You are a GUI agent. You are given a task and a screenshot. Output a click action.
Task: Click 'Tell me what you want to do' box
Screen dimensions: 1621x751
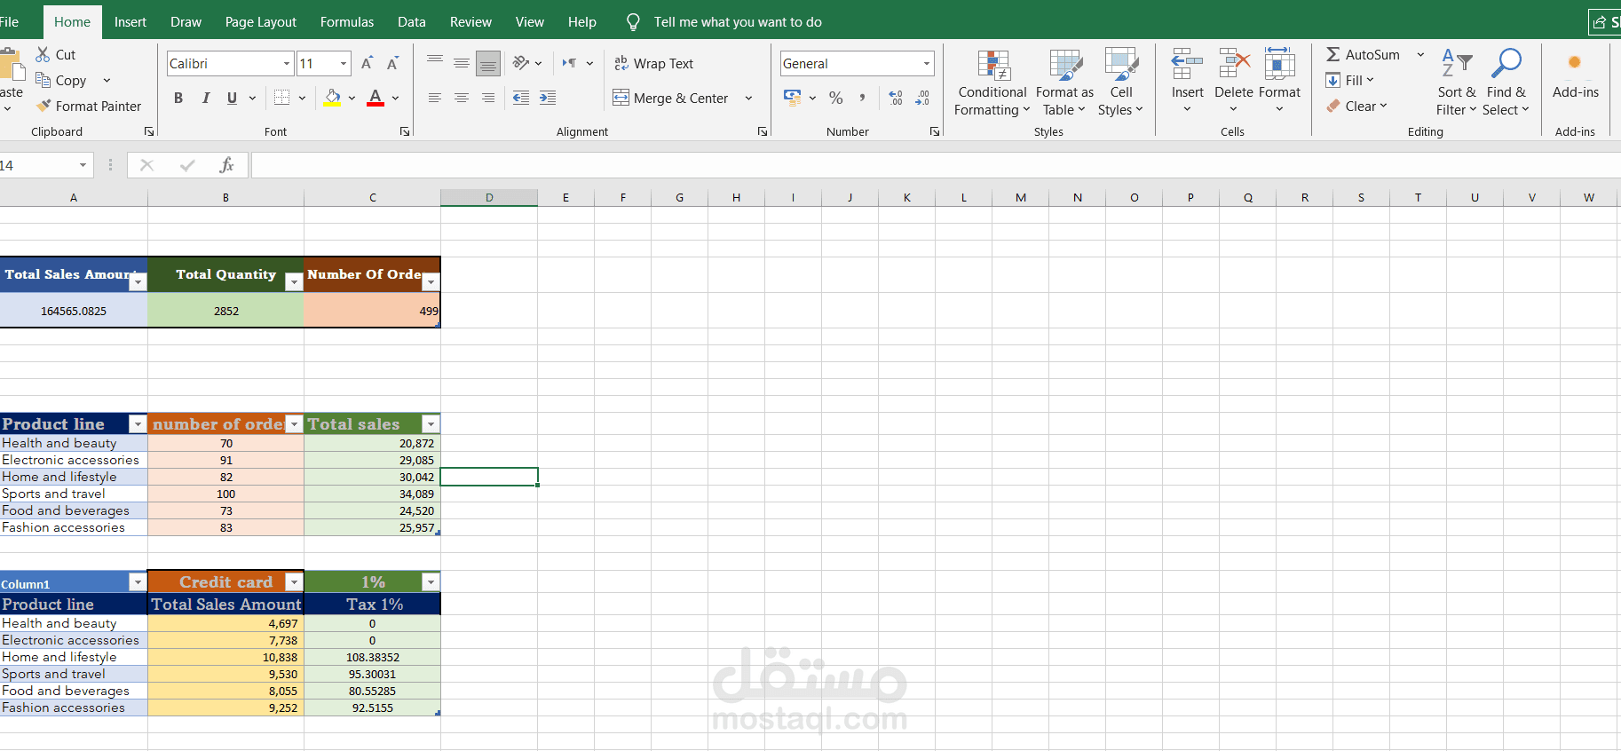point(738,21)
